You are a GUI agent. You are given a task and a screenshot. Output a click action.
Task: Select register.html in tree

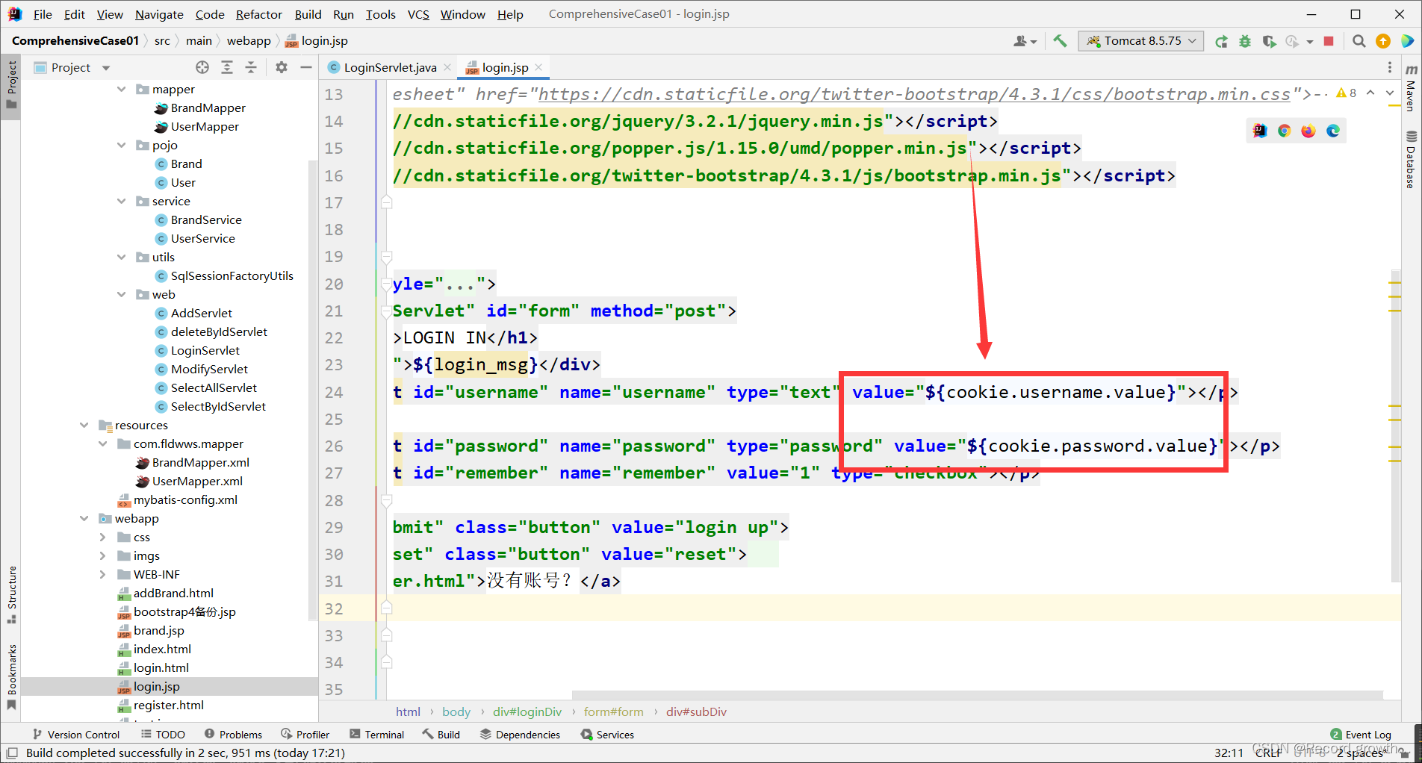168,705
